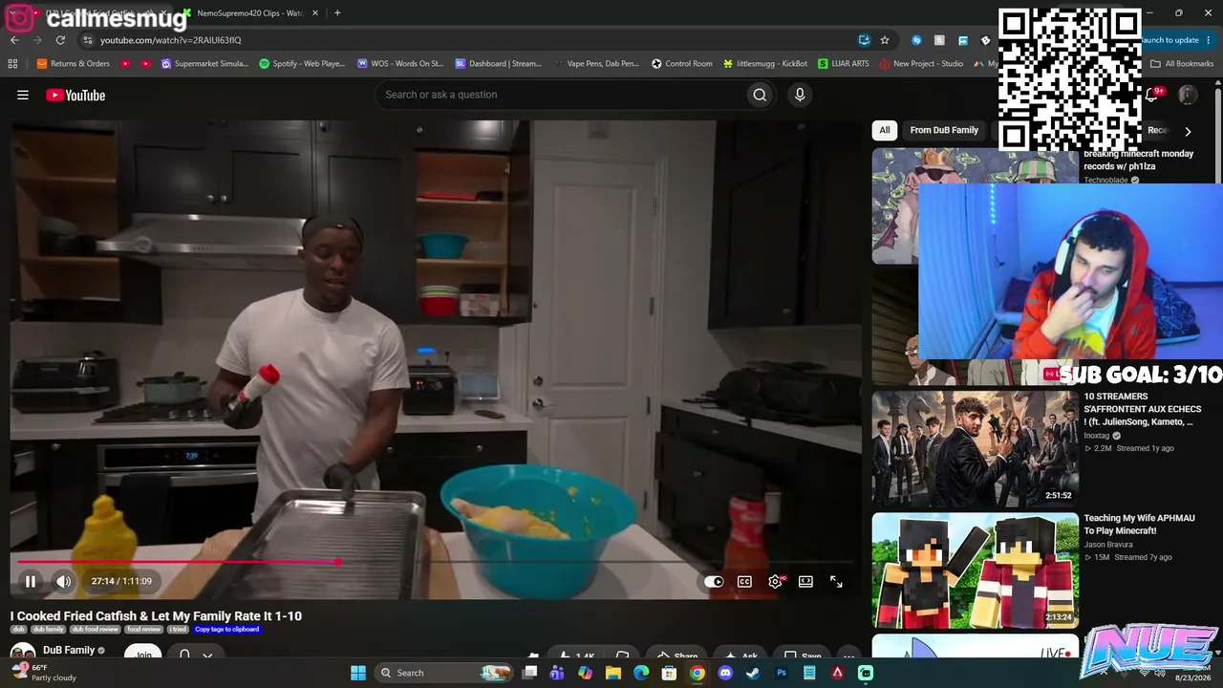
Task: Open YouTube notifications bell
Action: (1153, 95)
